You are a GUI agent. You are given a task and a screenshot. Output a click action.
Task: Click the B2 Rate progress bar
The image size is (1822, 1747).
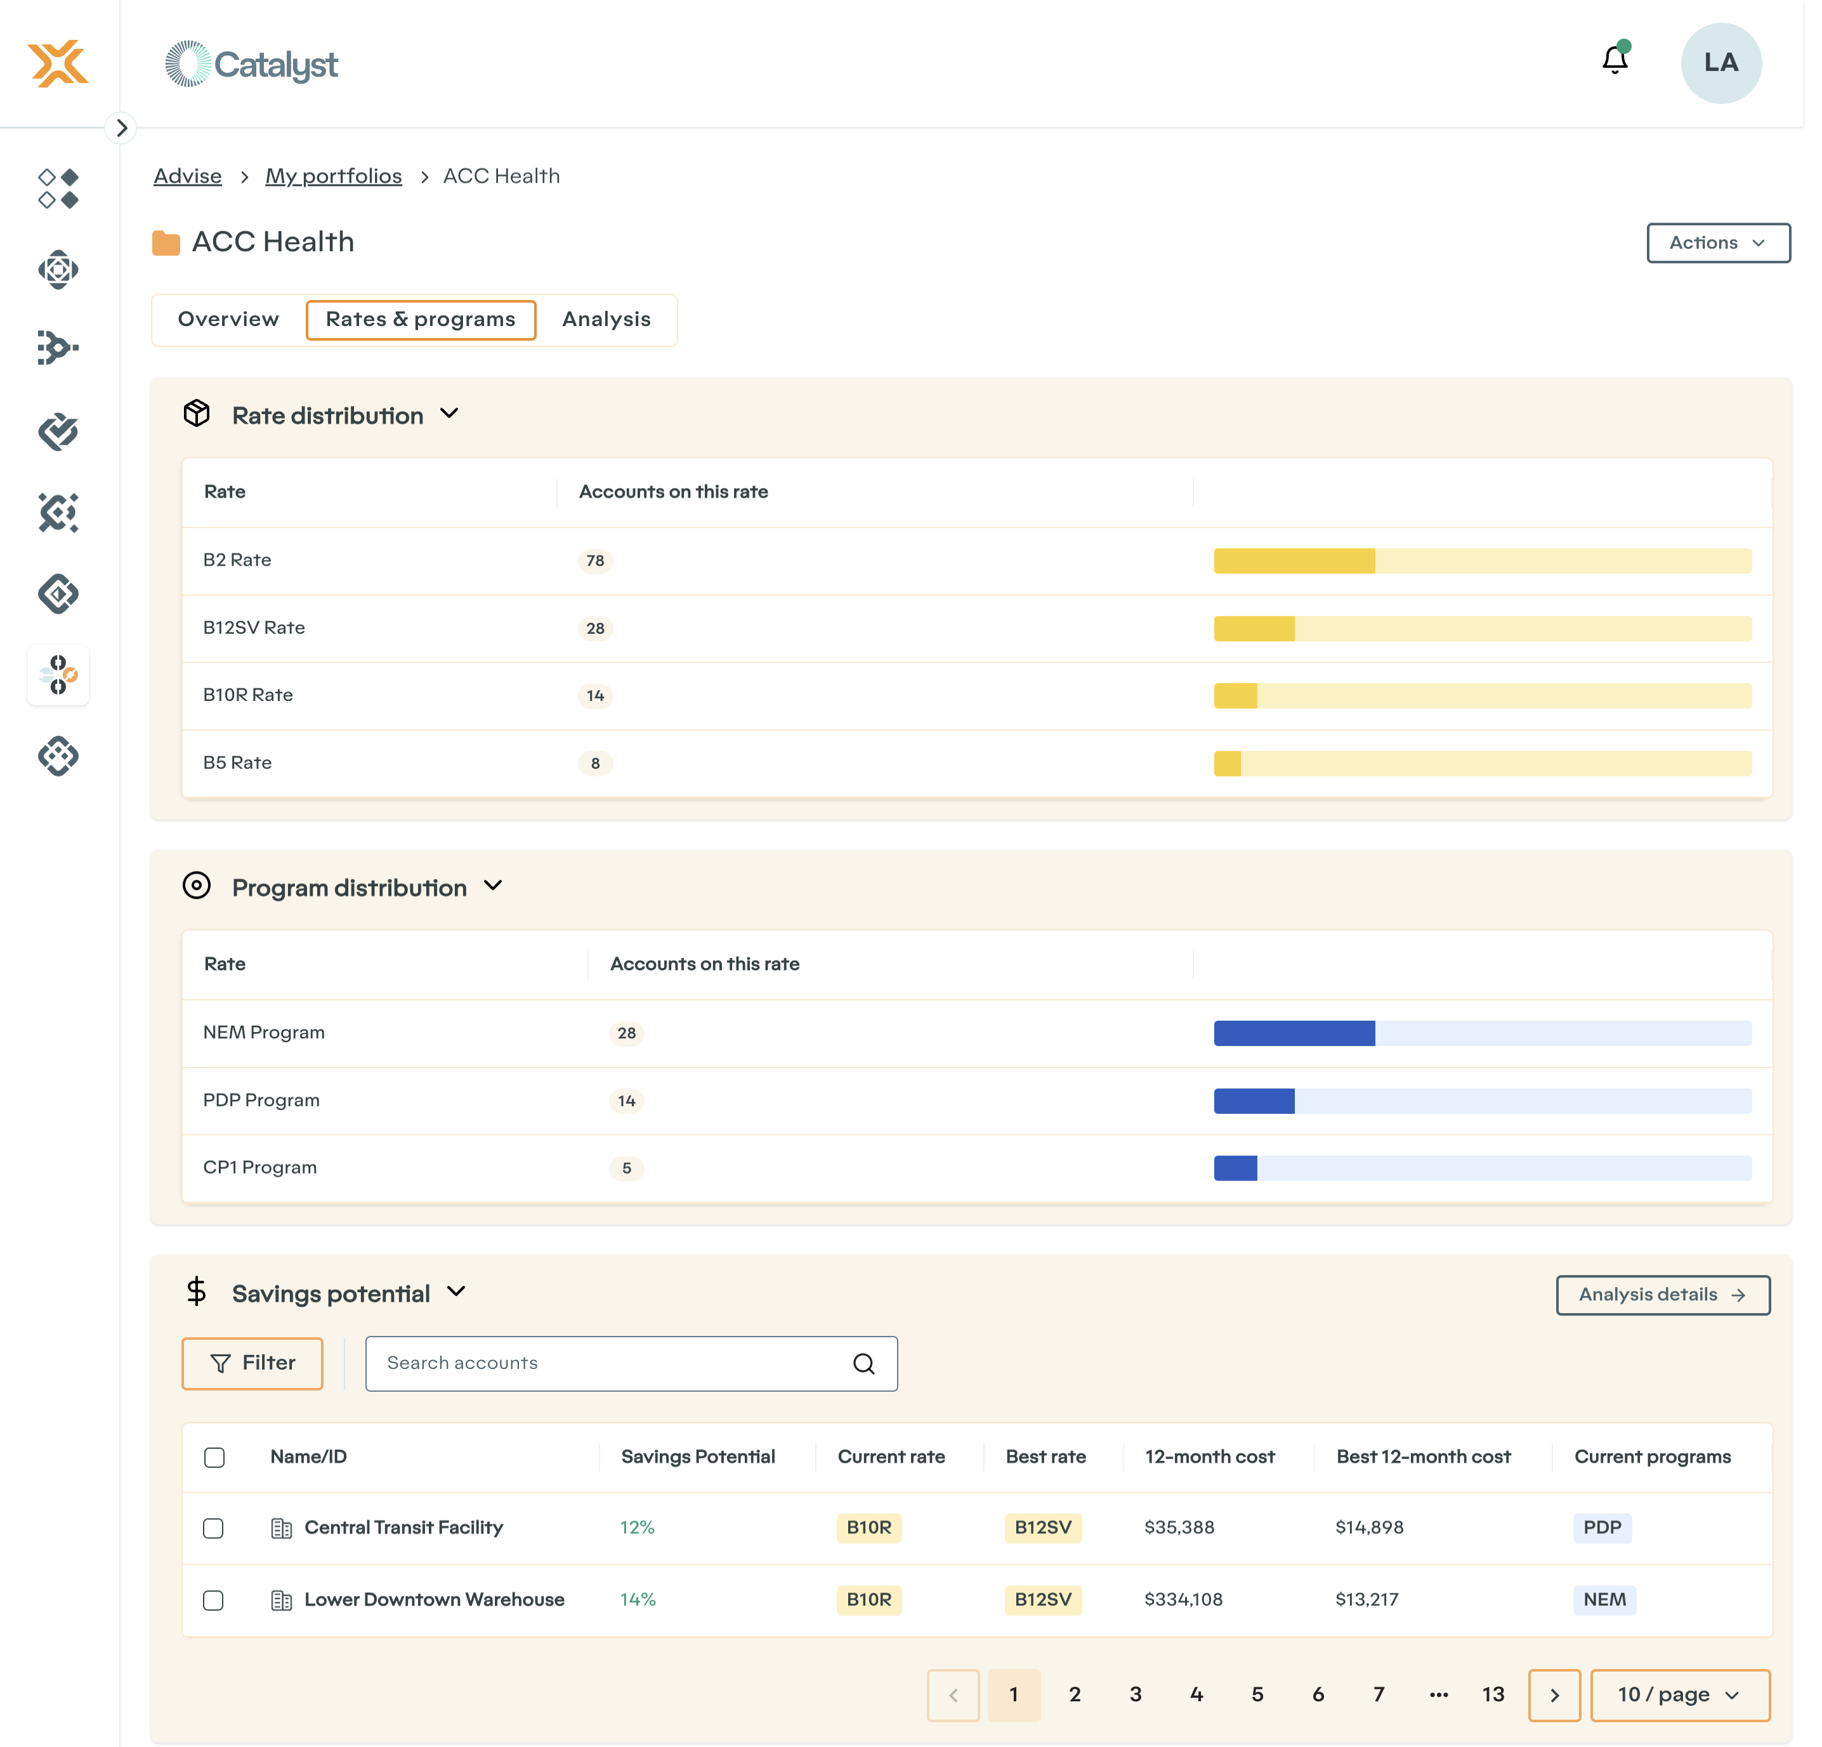tap(1482, 561)
